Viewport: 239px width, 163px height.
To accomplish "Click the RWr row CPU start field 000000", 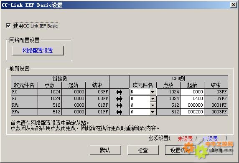I will [192, 105].
